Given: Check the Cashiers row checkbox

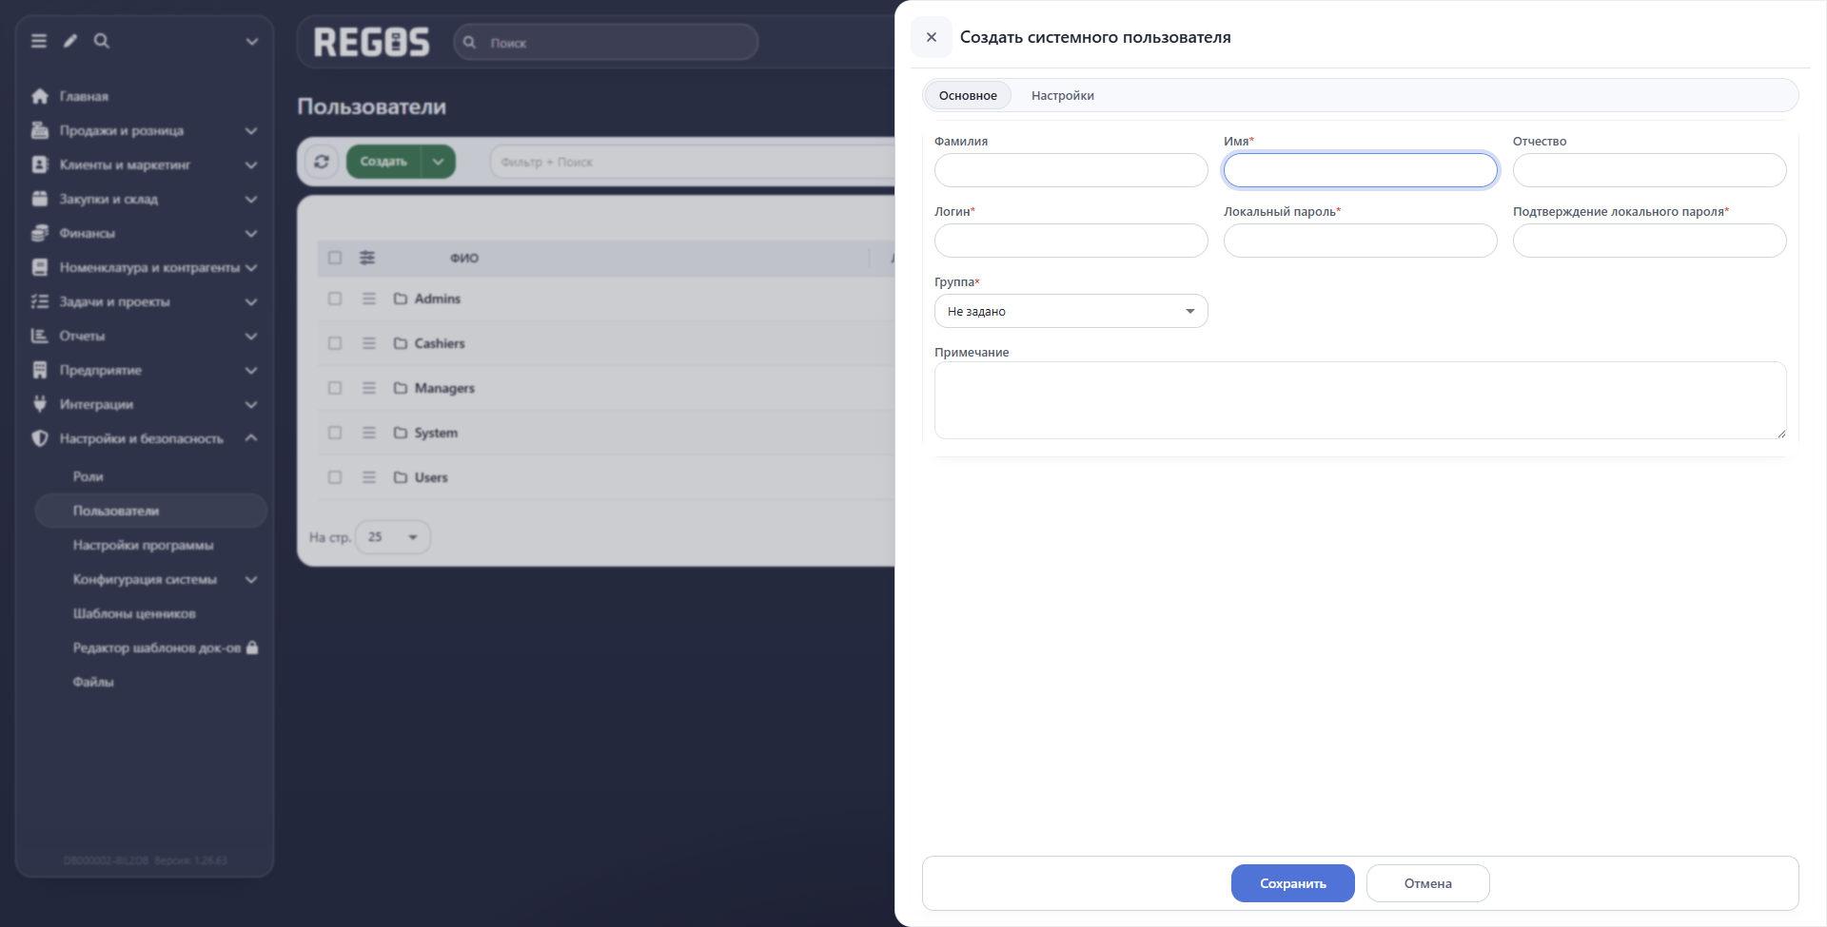Looking at the screenshot, I should pyautogui.click(x=335, y=343).
